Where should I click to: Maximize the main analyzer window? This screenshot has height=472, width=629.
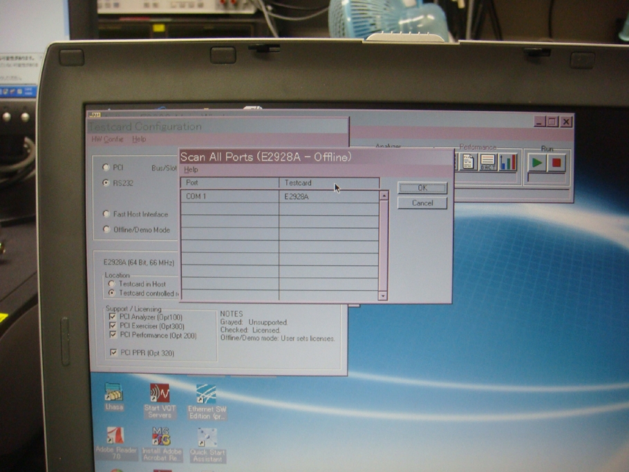552,122
